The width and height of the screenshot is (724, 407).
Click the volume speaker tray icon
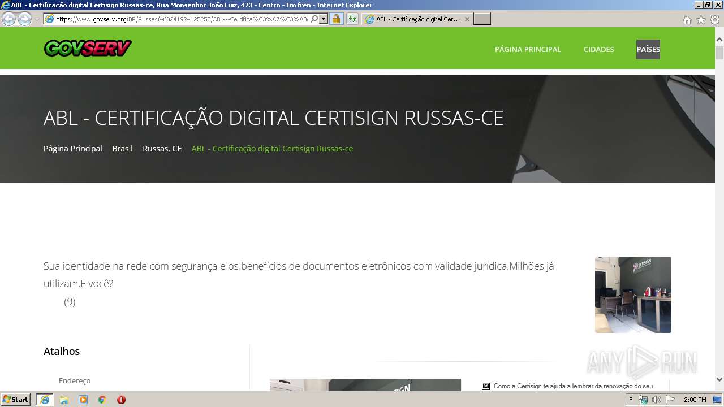tap(657, 400)
